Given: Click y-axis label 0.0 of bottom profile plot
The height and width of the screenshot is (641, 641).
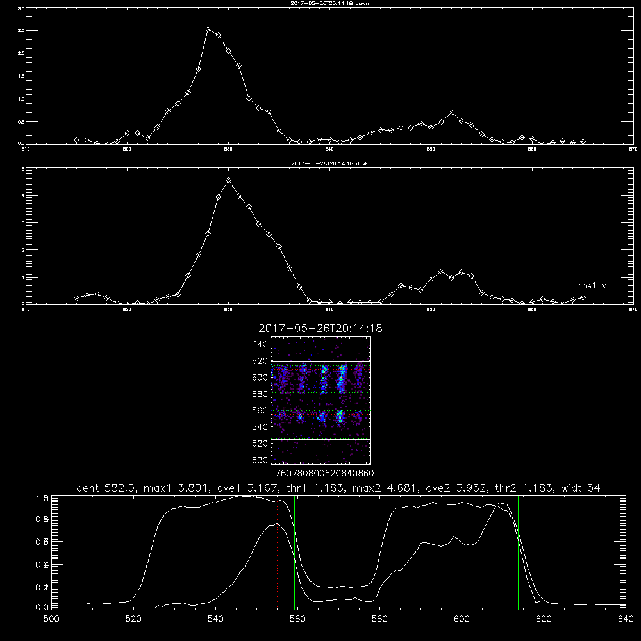Looking at the screenshot, I should tap(42, 608).
